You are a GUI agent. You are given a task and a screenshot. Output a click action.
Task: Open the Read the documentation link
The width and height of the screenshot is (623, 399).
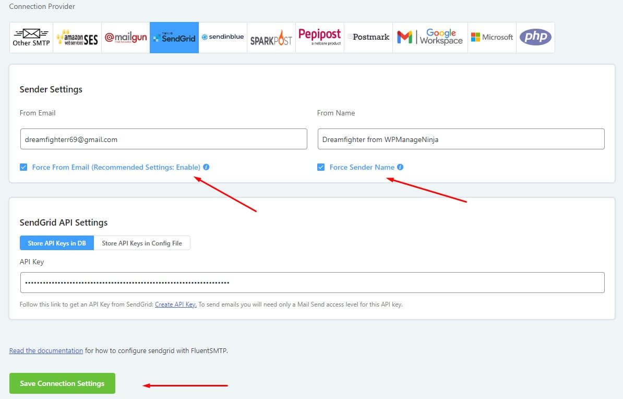(x=46, y=350)
